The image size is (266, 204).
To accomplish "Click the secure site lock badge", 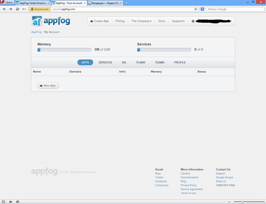I will [40, 9].
